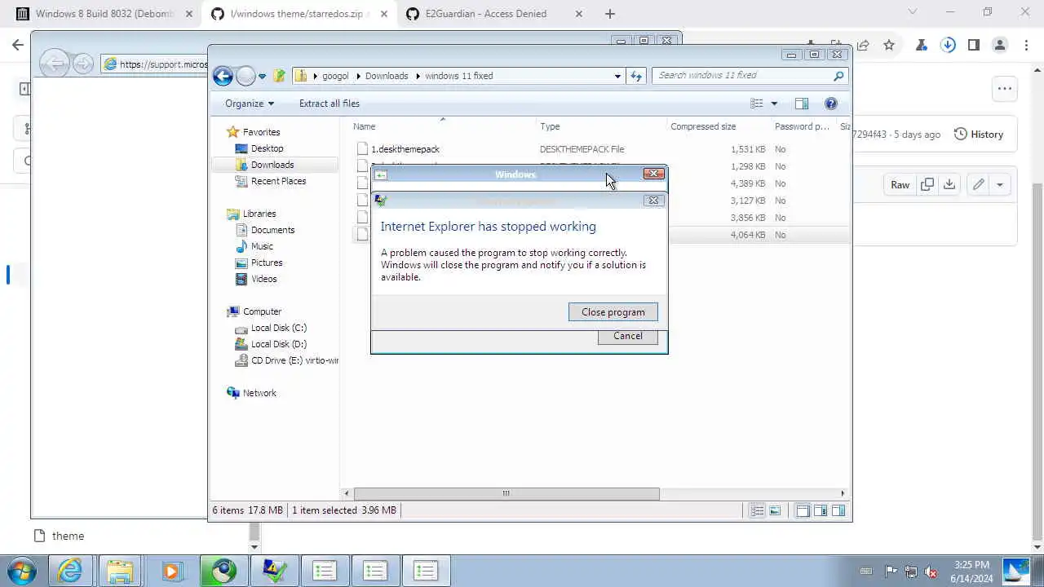
Task: Toggle the rightmost preview pane icon in status bar
Action: point(838,511)
